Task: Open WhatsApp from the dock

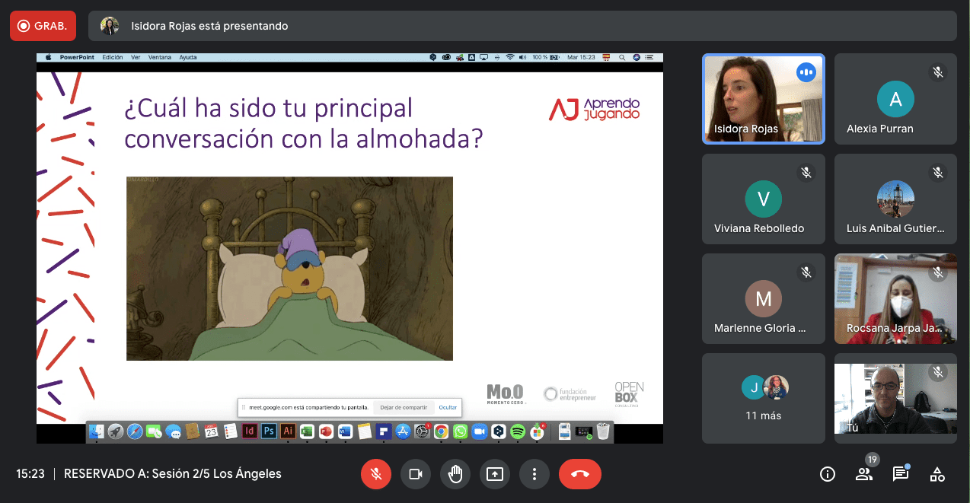Action: [460, 431]
